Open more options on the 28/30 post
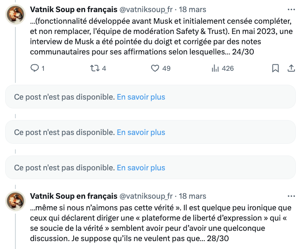This screenshot has height=249, width=301. click(291, 196)
